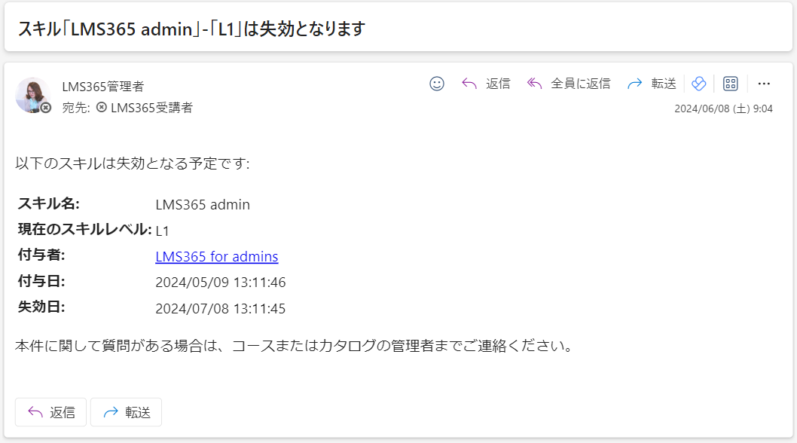Click presence icon beside LMS365受講者 recipient
This screenshot has height=443, width=797.
point(102,107)
